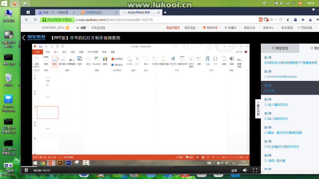
Task: Open the browser app grid icon
Action: coord(28,12)
